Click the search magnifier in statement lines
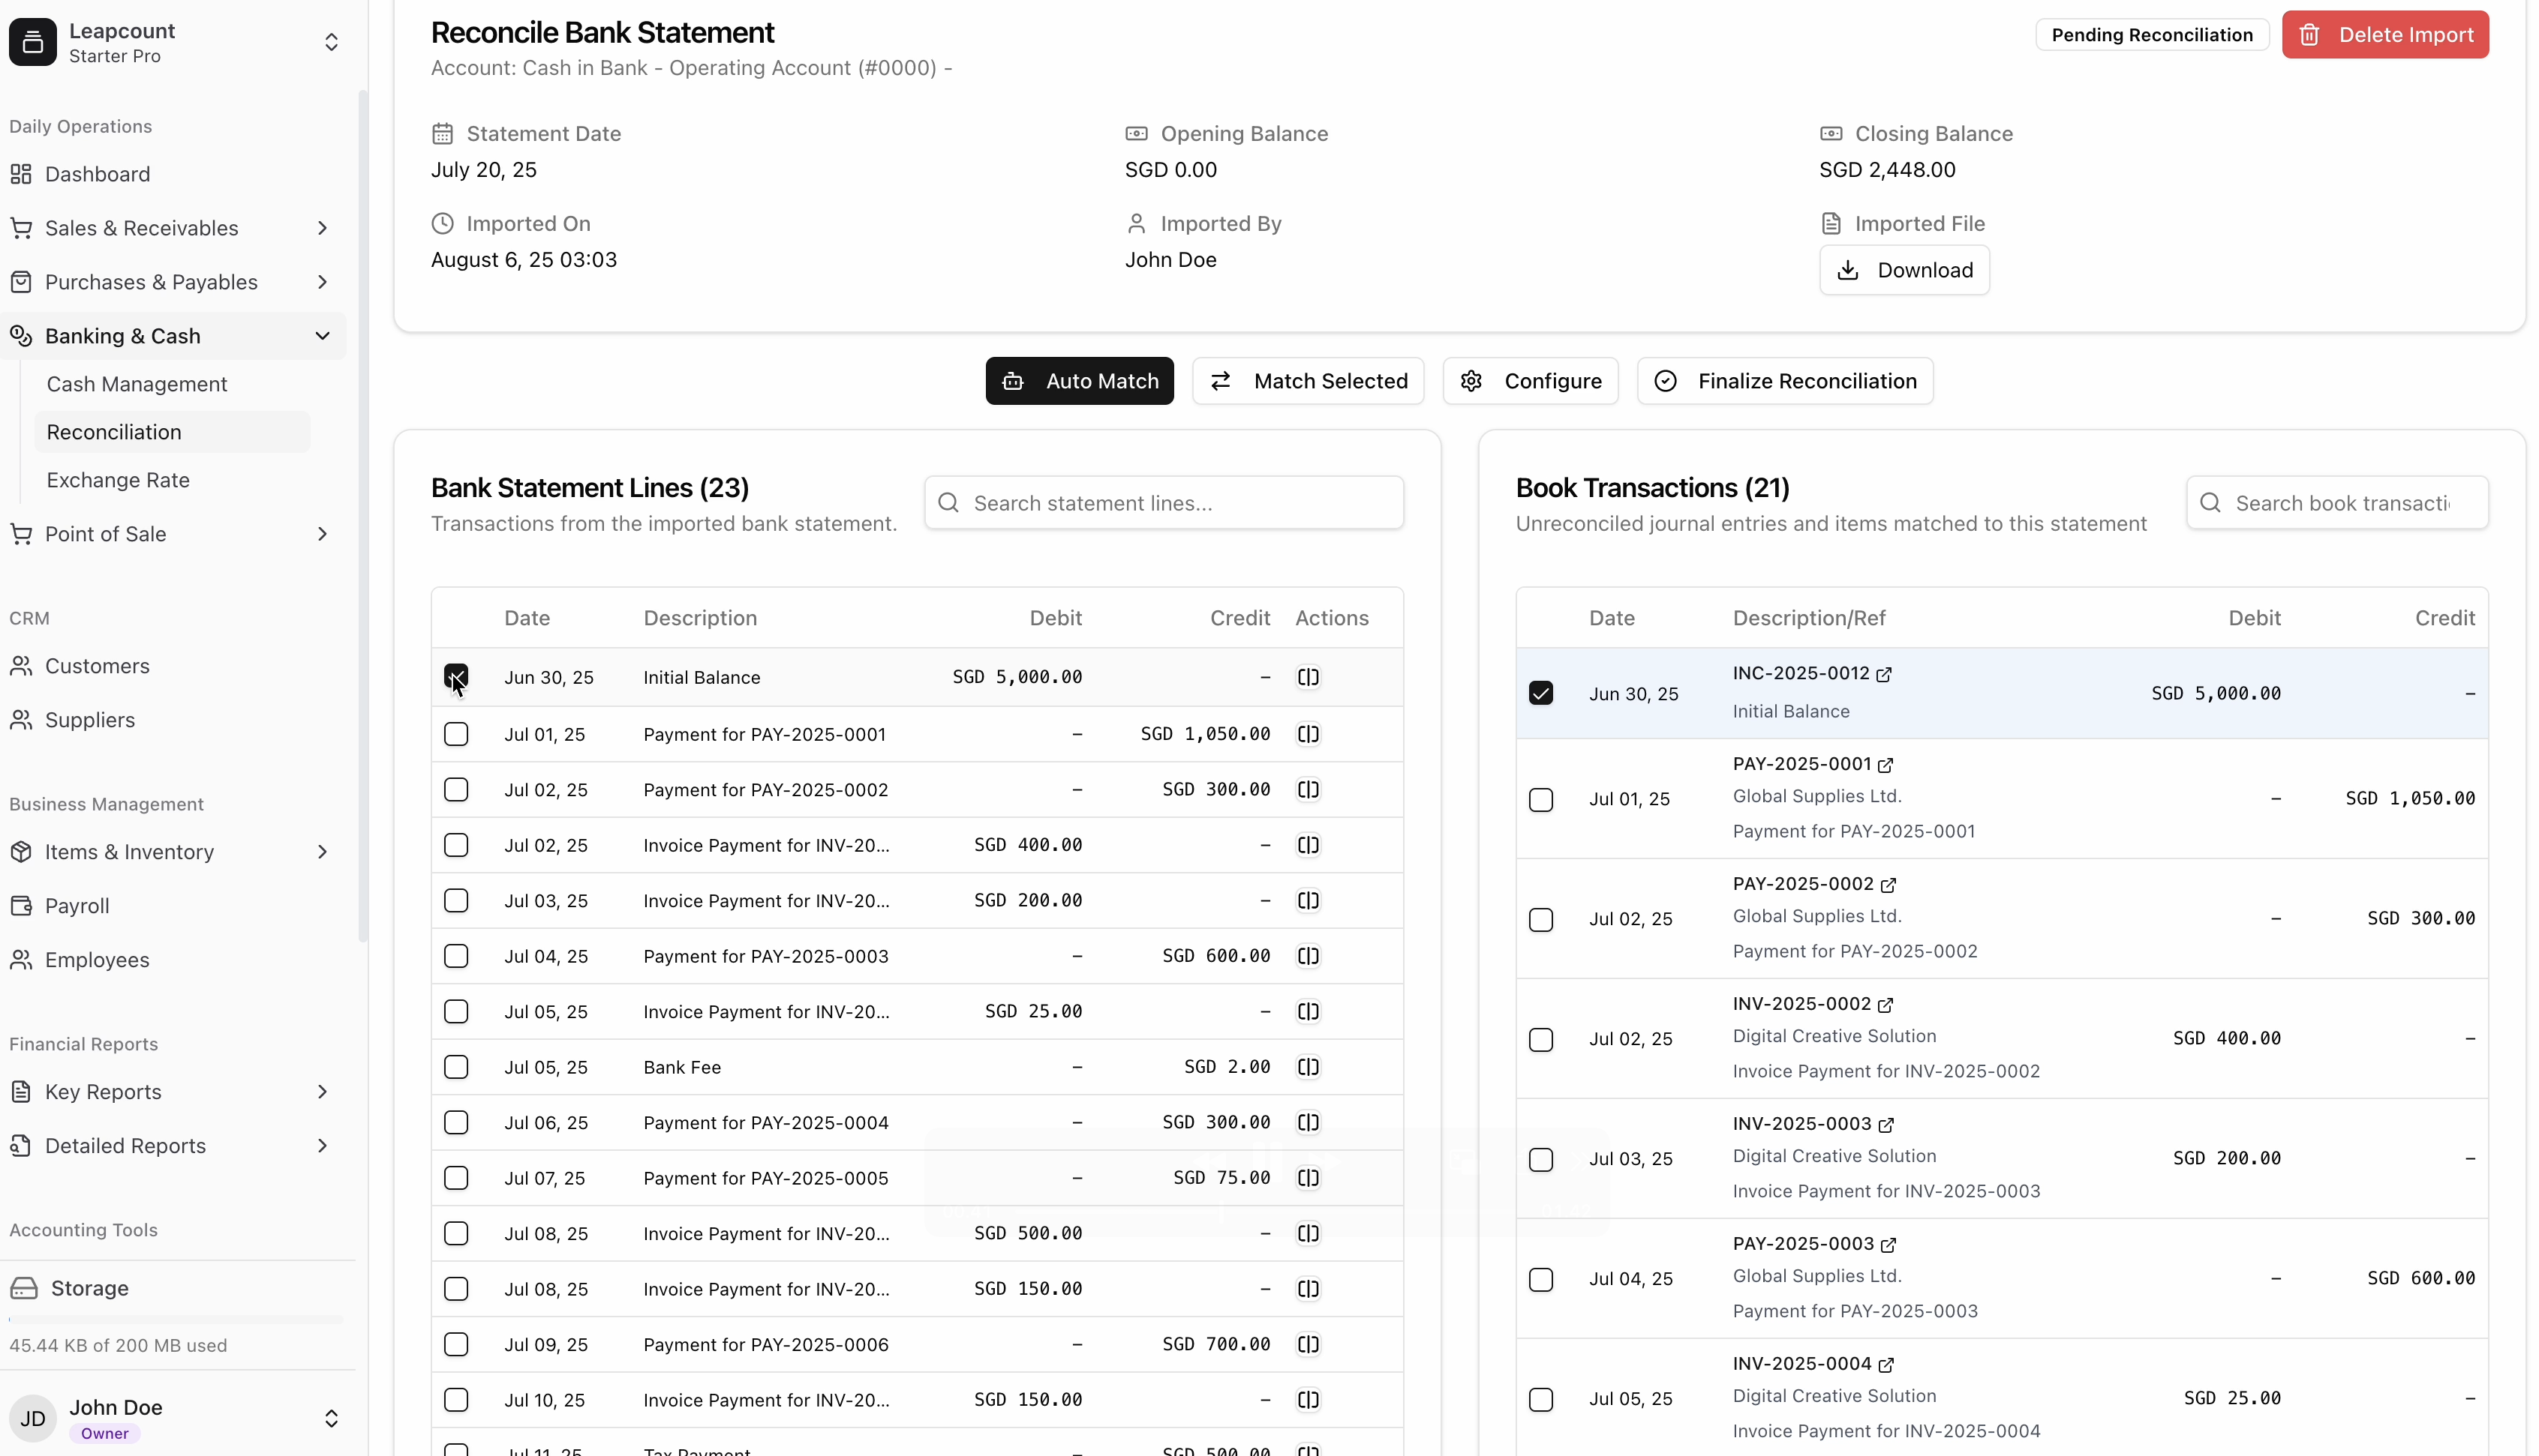The image size is (2539, 1456). 948,503
